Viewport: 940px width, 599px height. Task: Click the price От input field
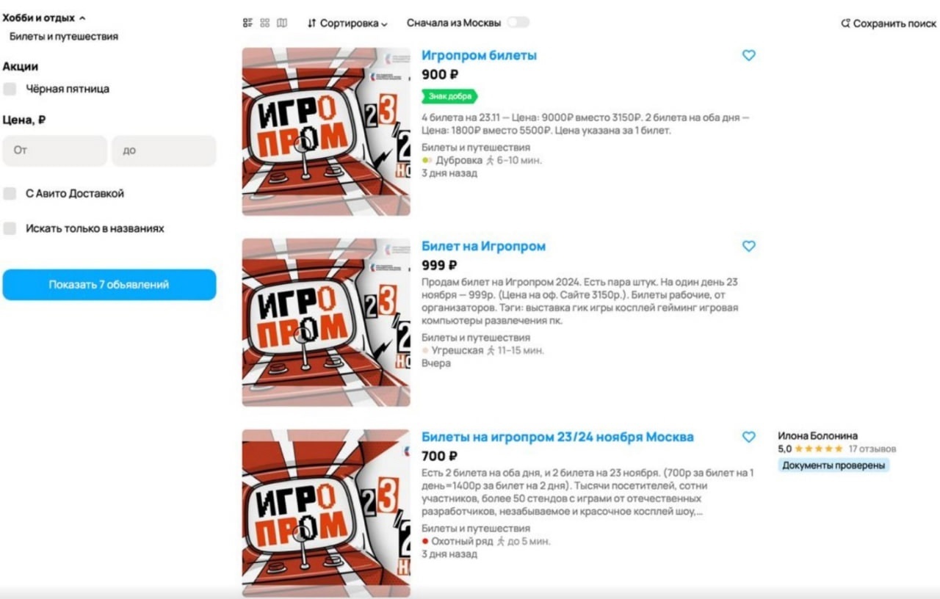(x=55, y=150)
